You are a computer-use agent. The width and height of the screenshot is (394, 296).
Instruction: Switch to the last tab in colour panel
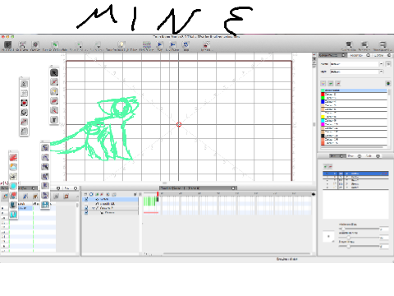click(x=382, y=55)
